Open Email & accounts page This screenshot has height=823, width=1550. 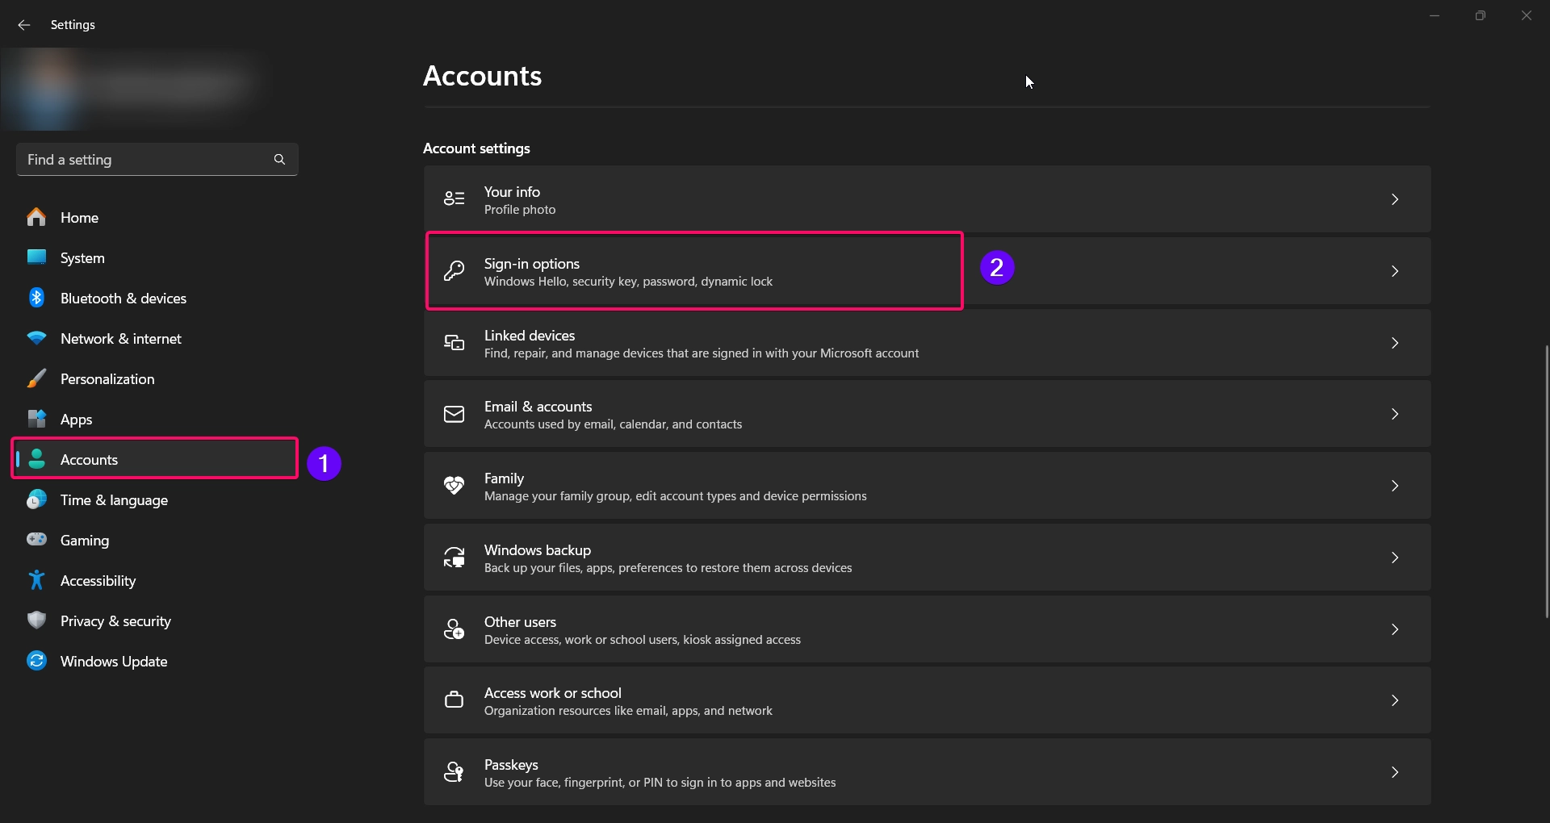click(927, 414)
